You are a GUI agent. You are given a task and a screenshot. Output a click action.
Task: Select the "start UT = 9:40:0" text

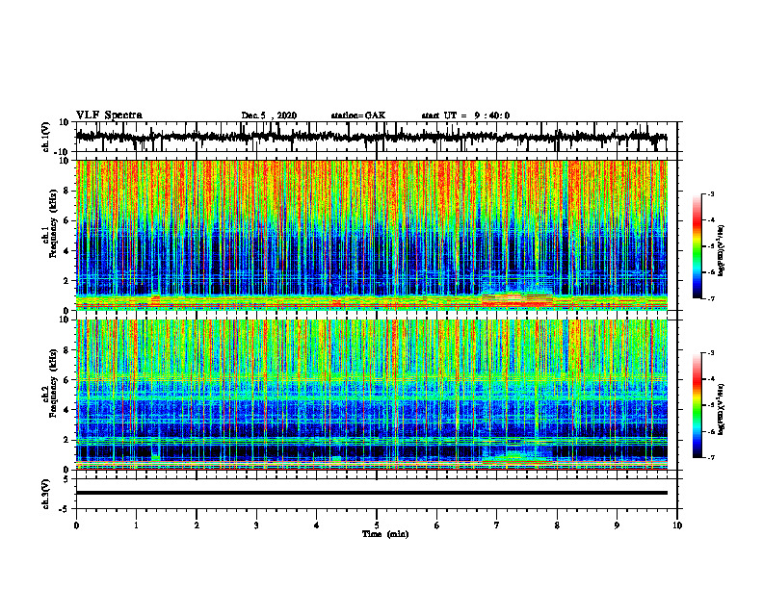(x=465, y=115)
